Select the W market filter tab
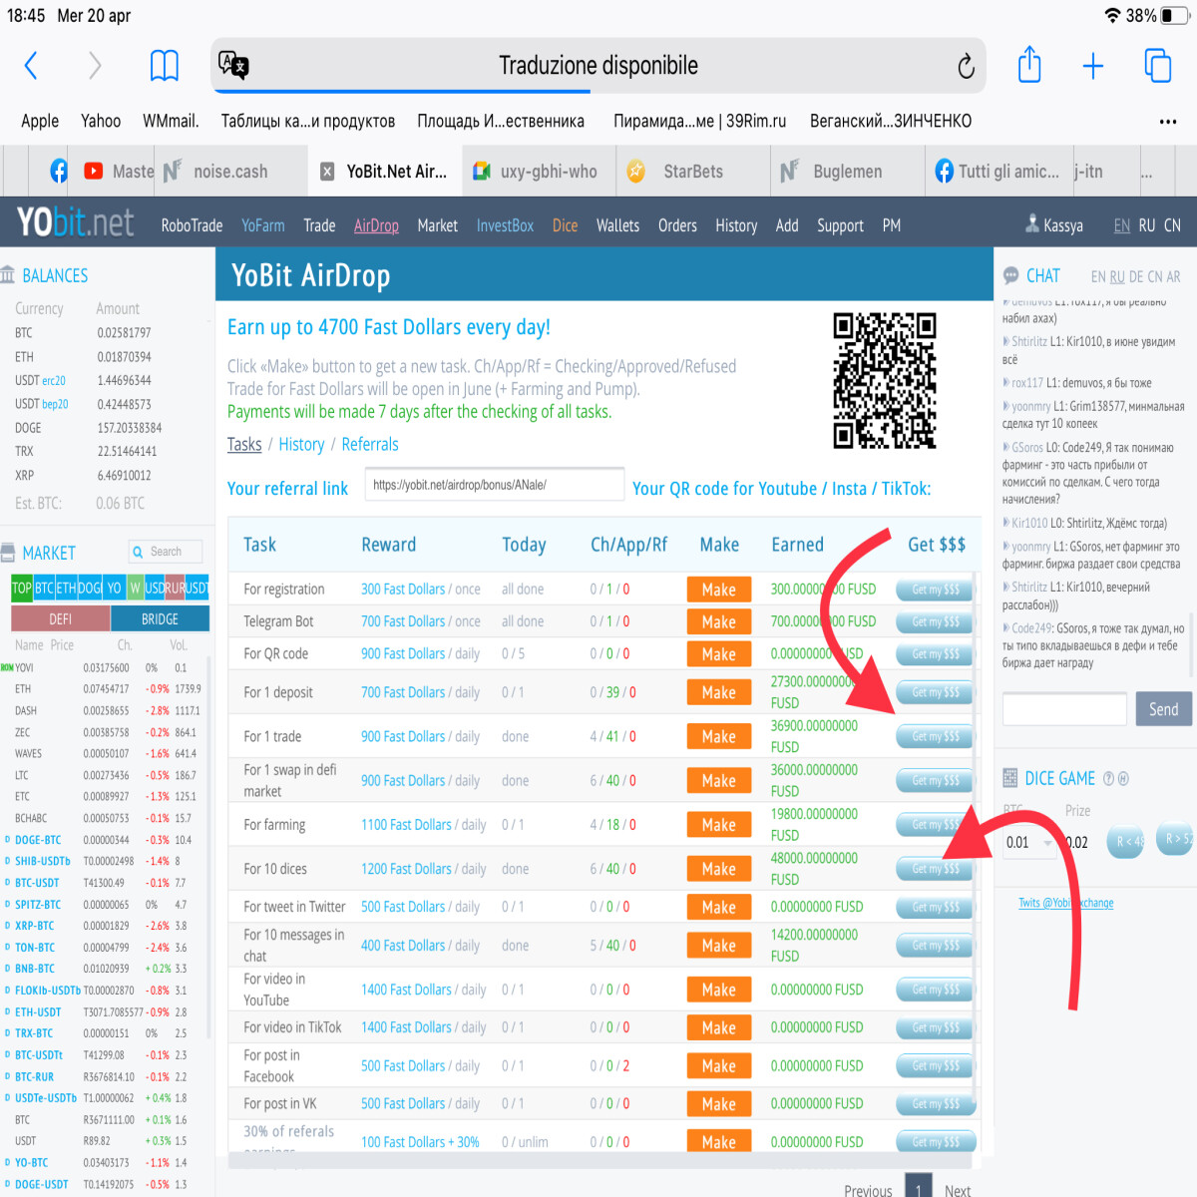Image resolution: width=1197 pixels, height=1197 pixels. click(135, 589)
